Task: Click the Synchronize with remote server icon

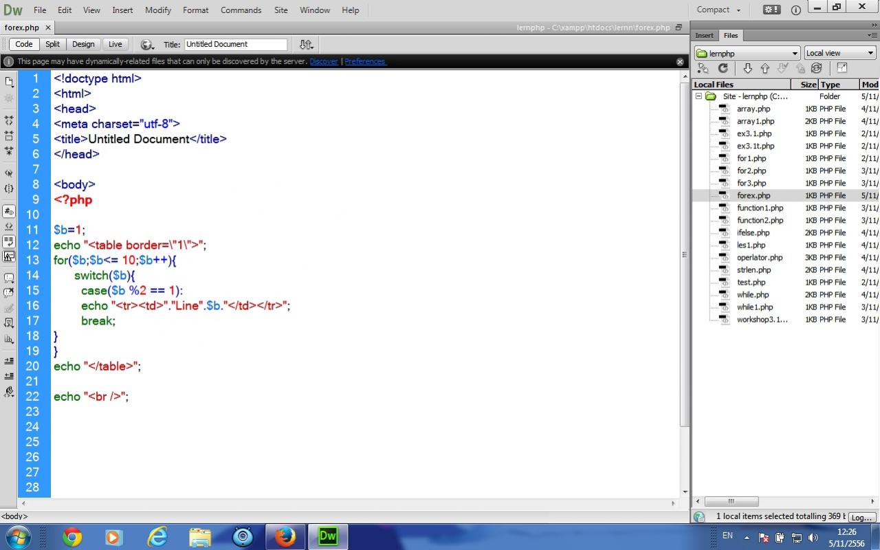Action: tap(817, 68)
